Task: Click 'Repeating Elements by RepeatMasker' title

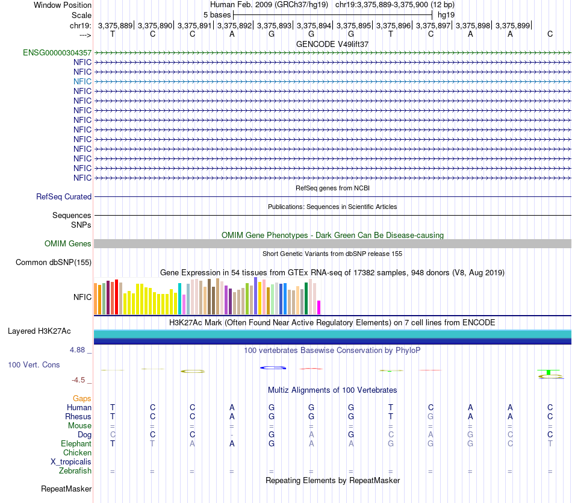Action: coord(332,480)
